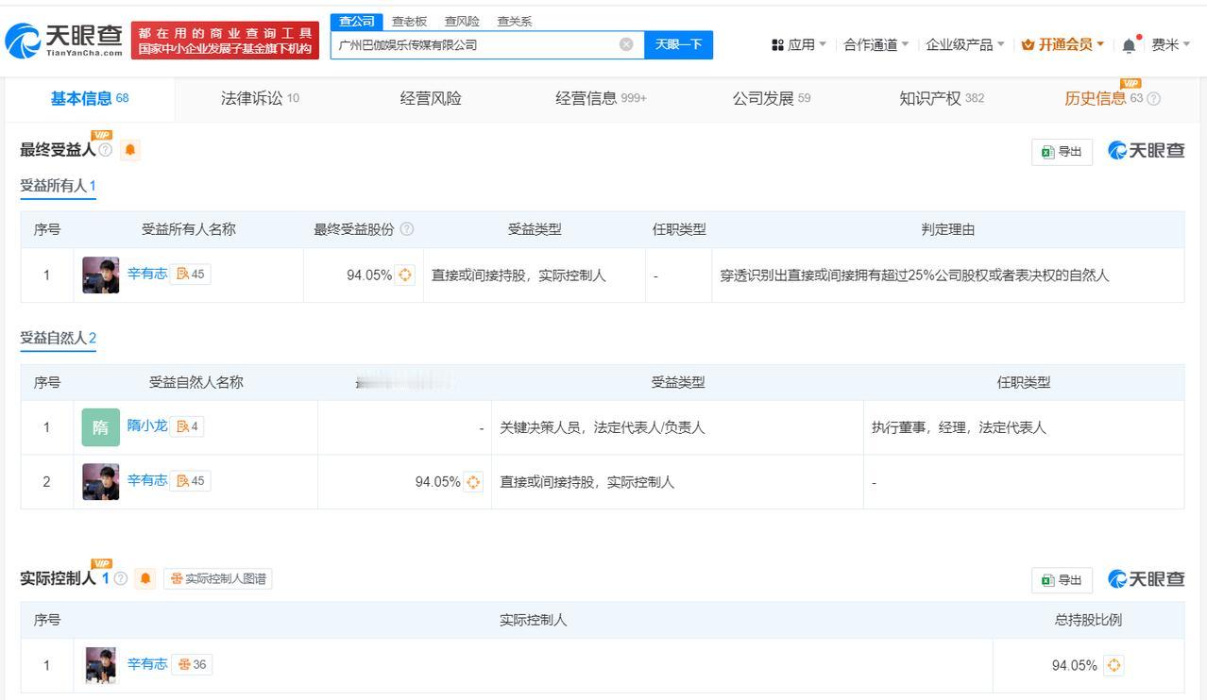Open the 费米 user account dropdown
1207x700 pixels.
[1170, 45]
